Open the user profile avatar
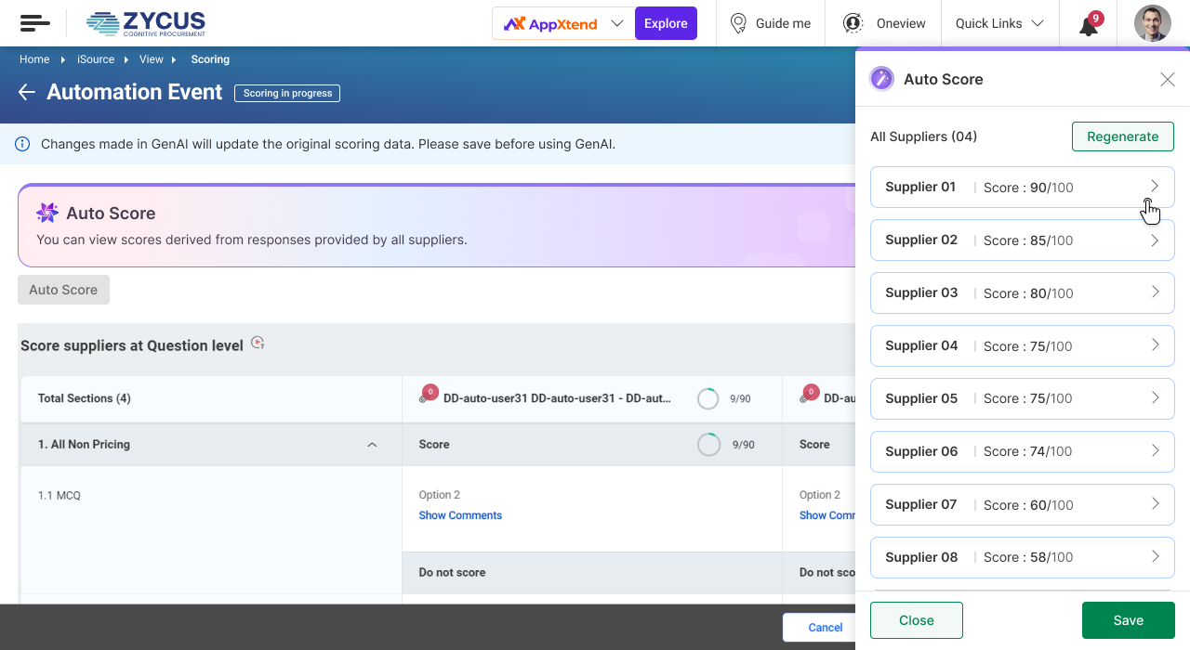This screenshot has height=650, width=1190. pyautogui.click(x=1152, y=23)
